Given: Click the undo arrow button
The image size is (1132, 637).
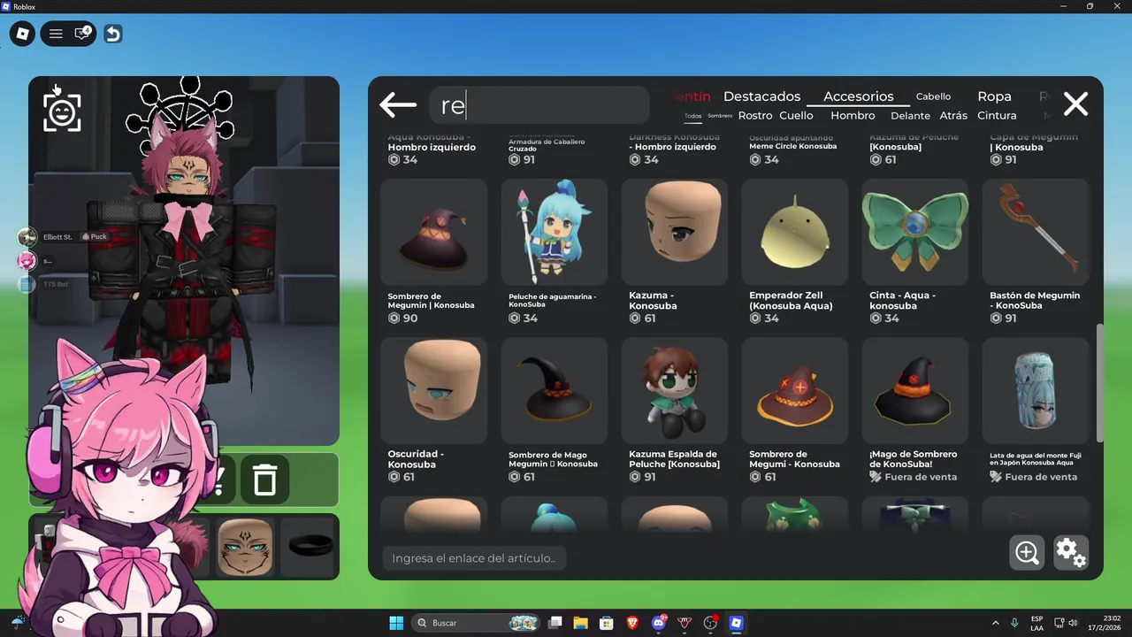Looking at the screenshot, I should click(x=112, y=34).
